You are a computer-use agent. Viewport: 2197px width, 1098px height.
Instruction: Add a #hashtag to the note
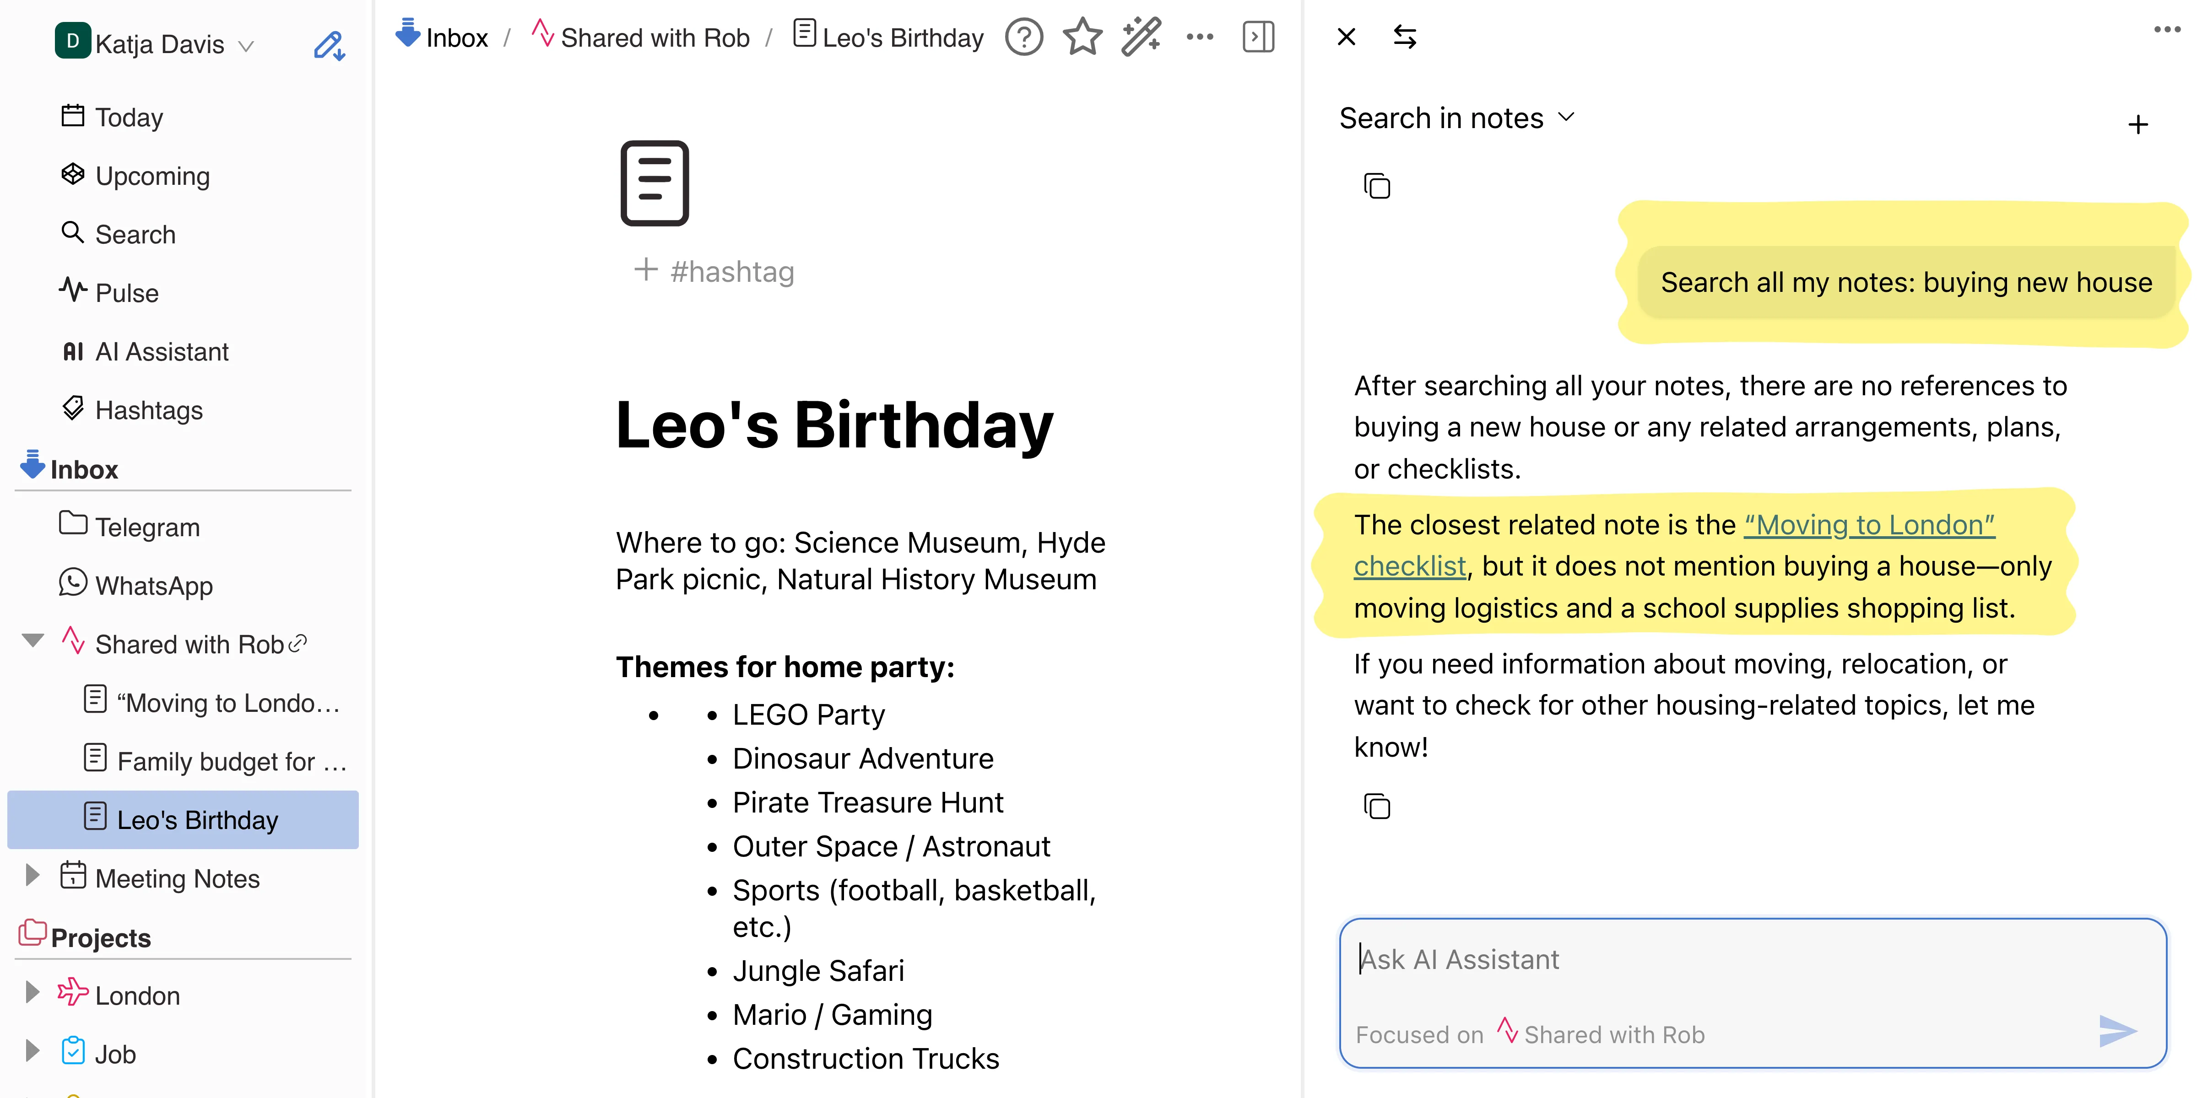tap(714, 271)
